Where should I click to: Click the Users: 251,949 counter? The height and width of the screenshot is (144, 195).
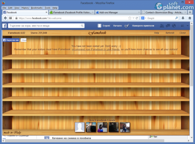(x=39, y=33)
